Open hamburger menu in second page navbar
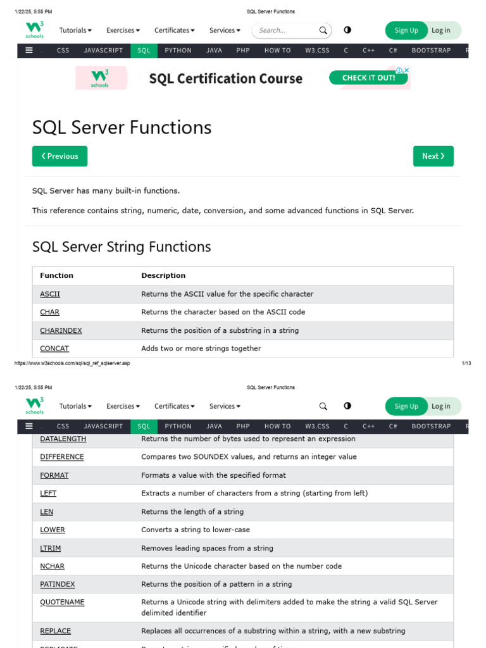This screenshot has width=486, height=648. pyautogui.click(x=29, y=427)
